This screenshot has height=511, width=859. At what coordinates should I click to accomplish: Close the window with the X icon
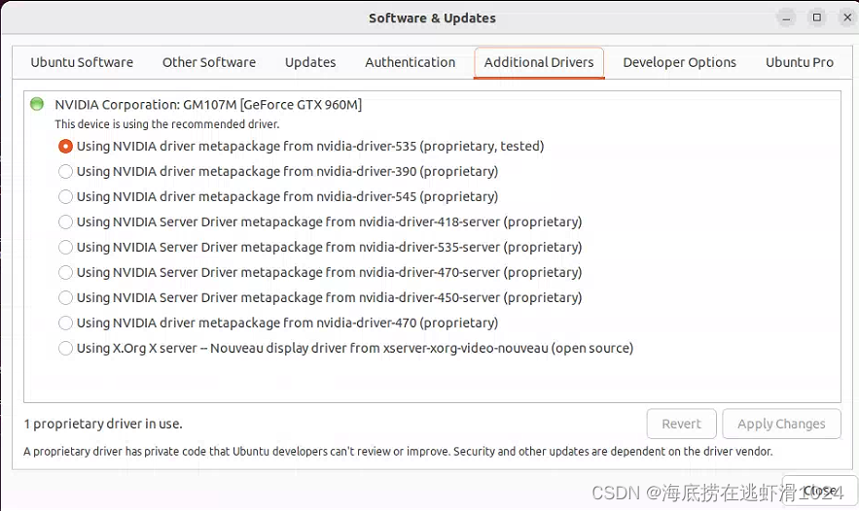pyautogui.click(x=847, y=18)
